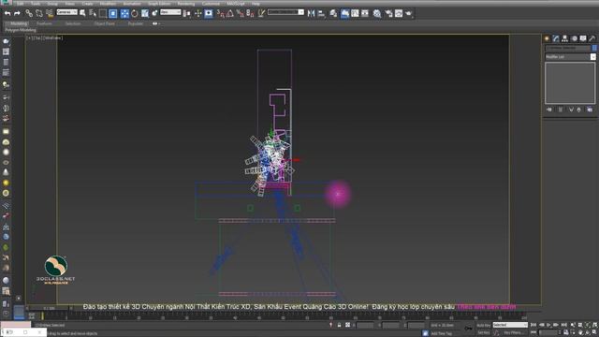Choose the rectangular selection region tool

[x=103, y=13]
